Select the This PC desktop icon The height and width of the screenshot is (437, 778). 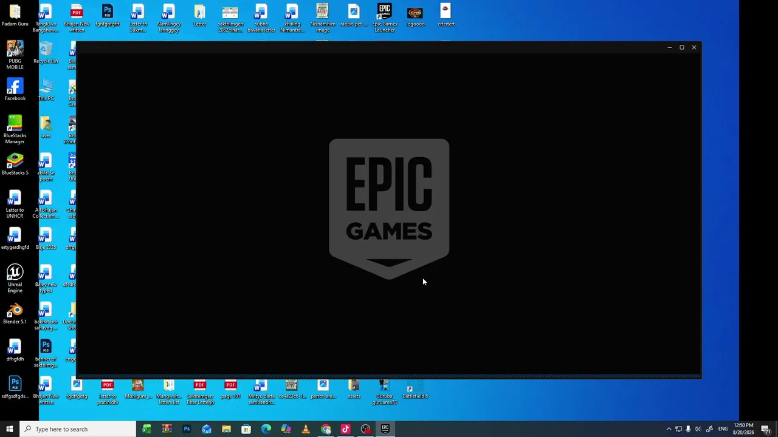(46, 90)
